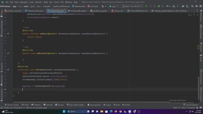Collapse the onCreate method using its fold marker
Viewport: 203px width, 114px height.
point(12,70)
